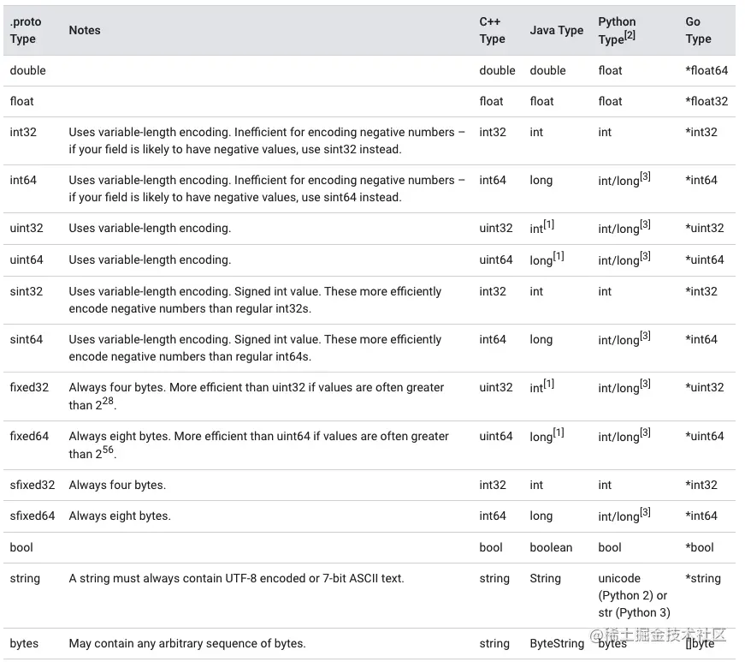The image size is (745, 662).
Task: Click the C++ Type column header
Action: [x=492, y=30]
